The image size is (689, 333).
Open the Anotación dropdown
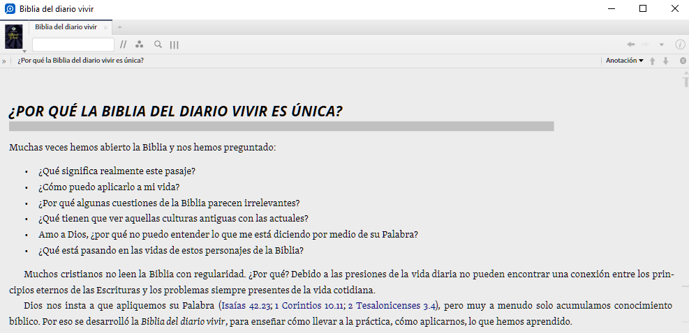click(x=624, y=61)
